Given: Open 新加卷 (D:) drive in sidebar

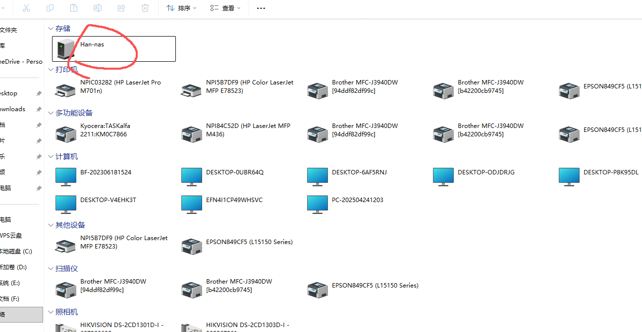Looking at the screenshot, I should pyautogui.click(x=21, y=267).
